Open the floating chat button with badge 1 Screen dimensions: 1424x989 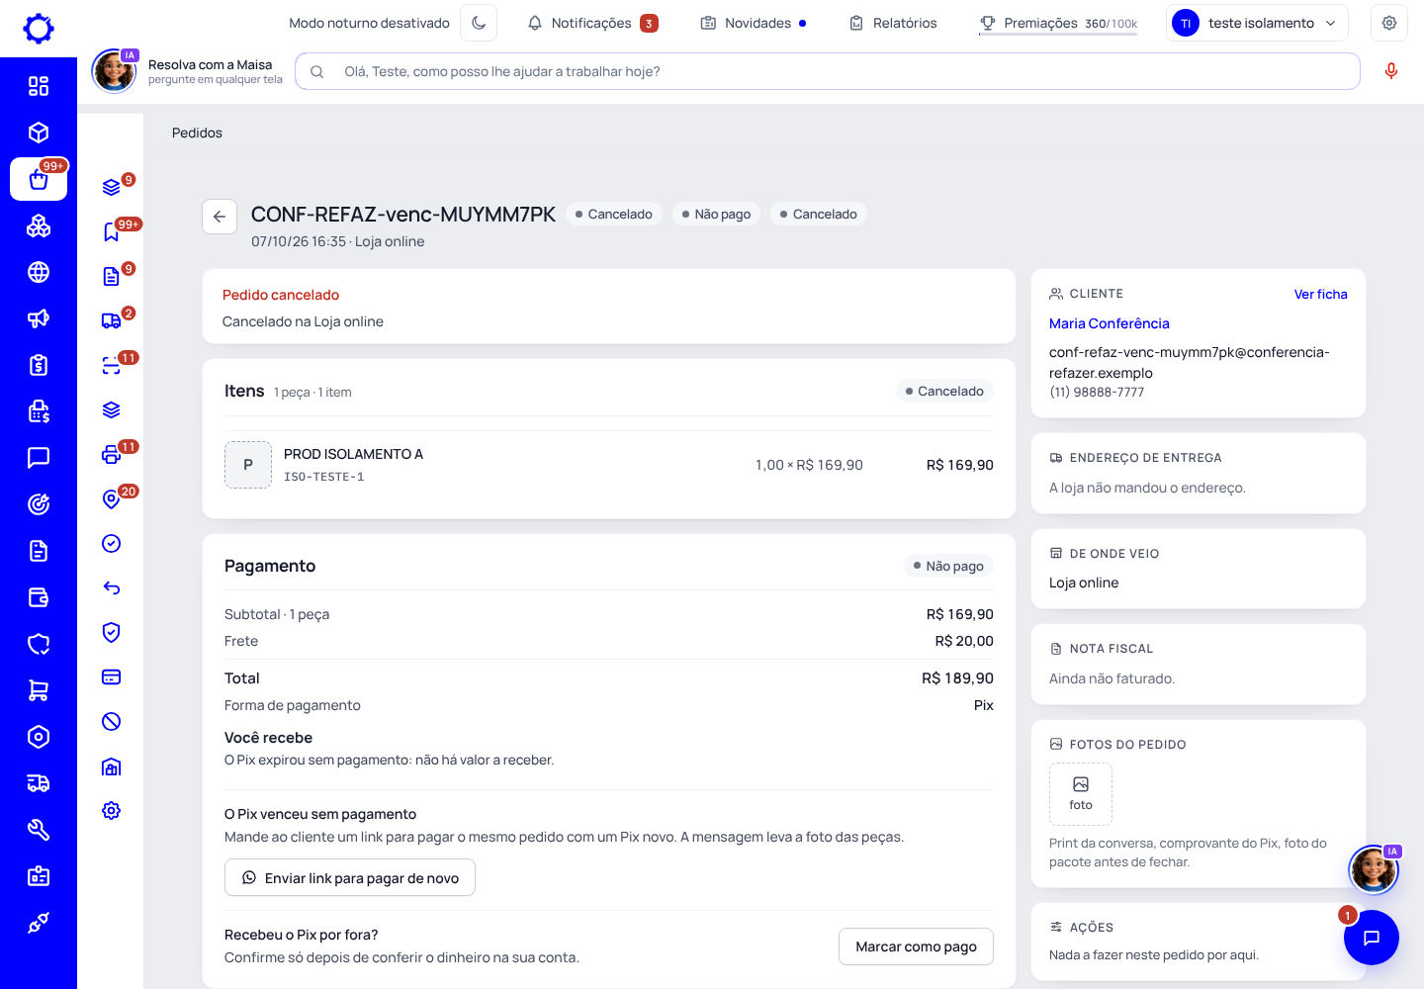[1371, 938]
